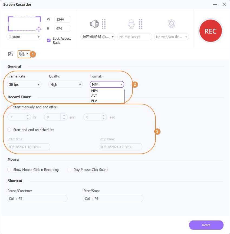Start recording with the REC button
The width and height of the screenshot is (230, 234).
coord(210,31)
